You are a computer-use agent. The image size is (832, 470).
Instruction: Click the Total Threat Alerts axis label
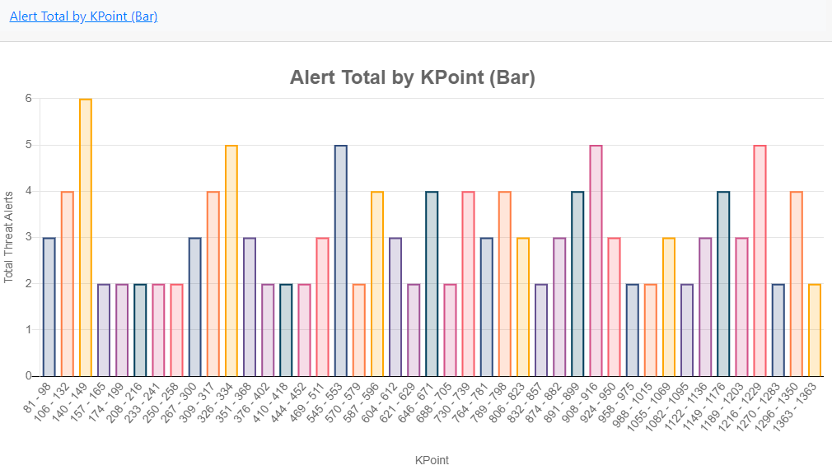(9, 237)
